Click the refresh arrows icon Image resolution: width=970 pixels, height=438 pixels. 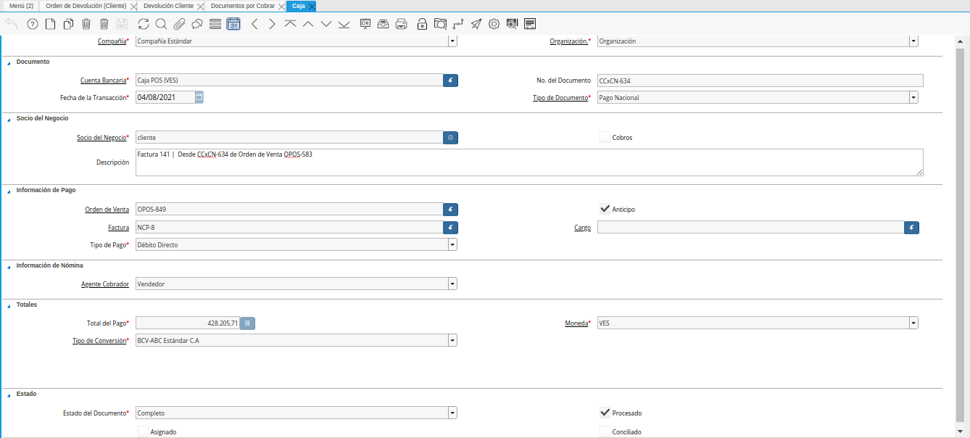pyautogui.click(x=144, y=24)
